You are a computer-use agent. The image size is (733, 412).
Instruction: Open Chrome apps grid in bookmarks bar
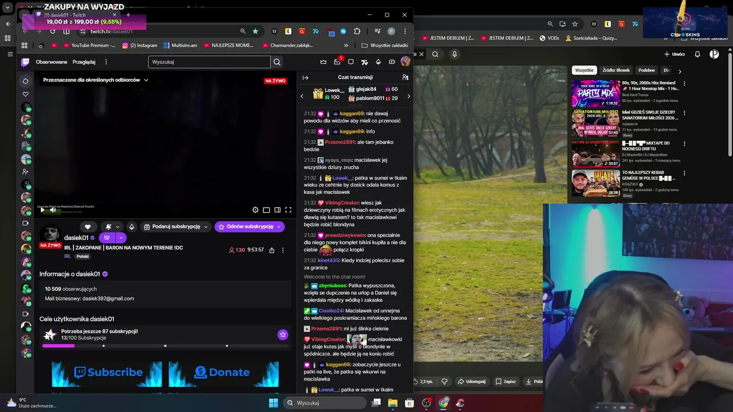pyautogui.click(x=24, y=45)
